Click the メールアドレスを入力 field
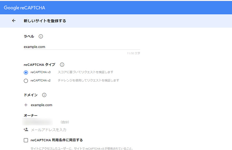The width and height of the screenshot is (232, 150). [x=48, y=130]
